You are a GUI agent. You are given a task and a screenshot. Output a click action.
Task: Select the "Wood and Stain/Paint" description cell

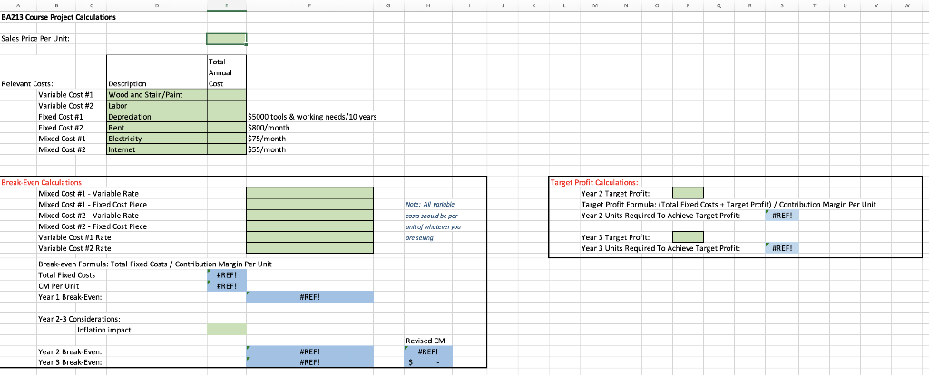(x=157, y=94)
